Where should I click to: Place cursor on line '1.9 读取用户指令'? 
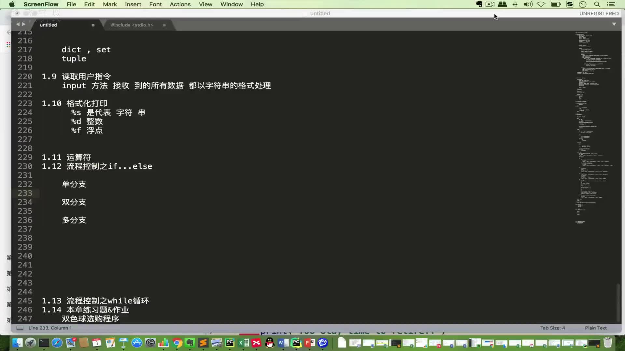tap(76, 76)
